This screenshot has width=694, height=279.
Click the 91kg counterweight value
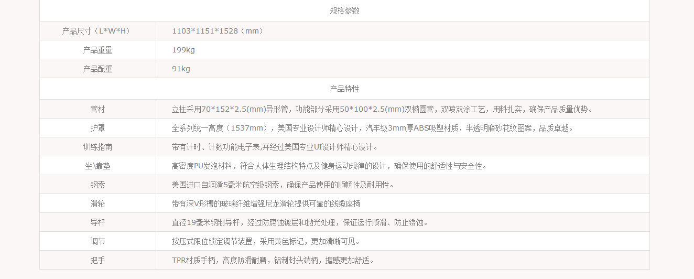(x=181, y=69)
